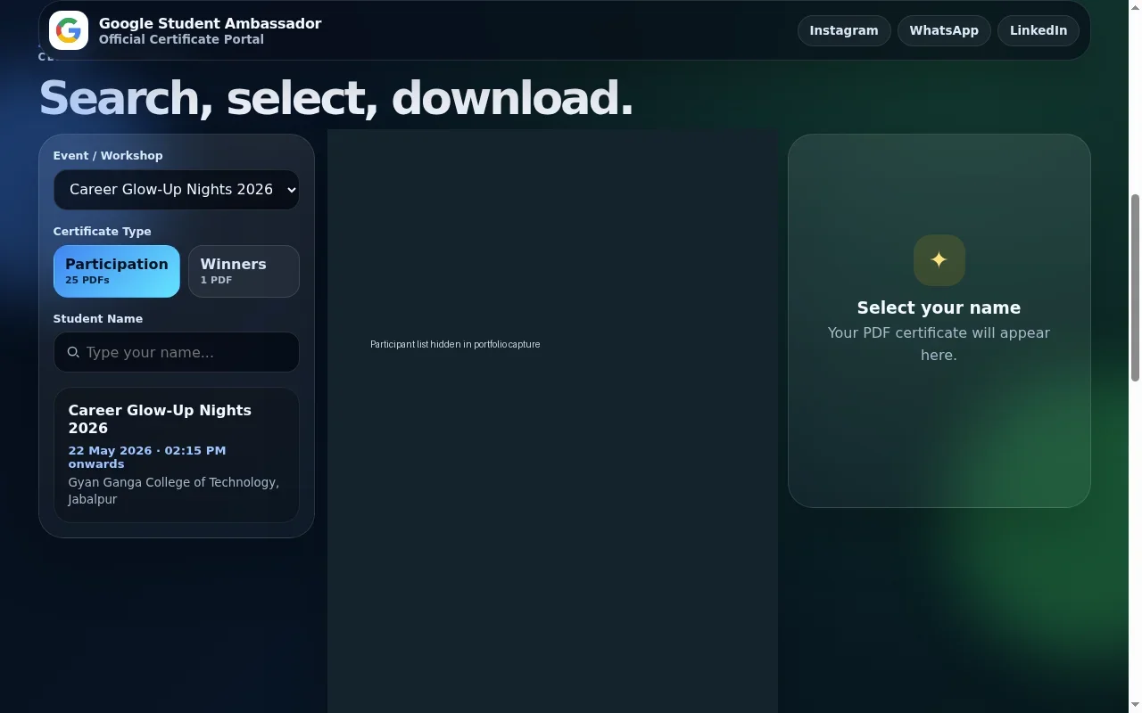Click the Certificate Type label

[103, 231]
